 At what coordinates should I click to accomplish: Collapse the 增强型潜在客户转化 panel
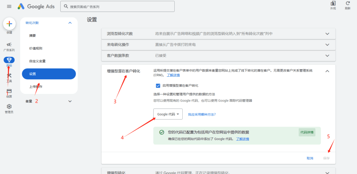click(327, 71)
